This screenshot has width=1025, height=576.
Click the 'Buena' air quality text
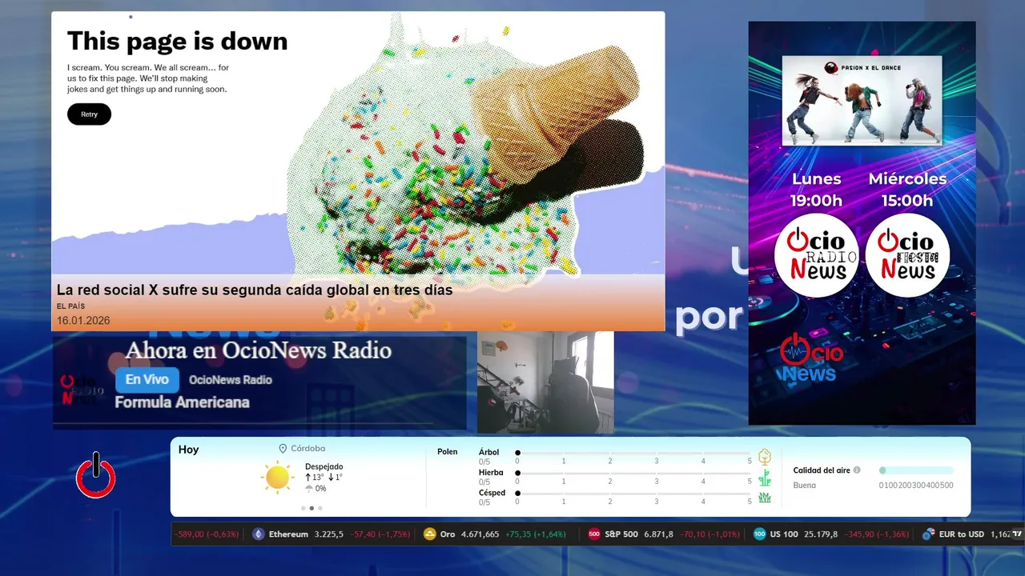point(804,486)
